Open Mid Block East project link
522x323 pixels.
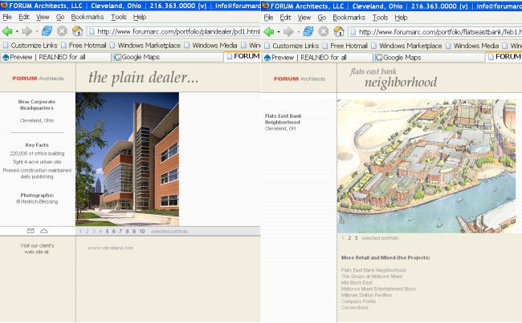click(357, 282)
